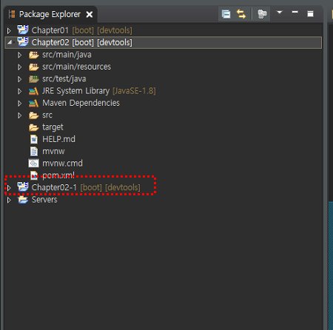
Task: Select Chapter01 [boot] [devtools] project
Action: [81, 30]
